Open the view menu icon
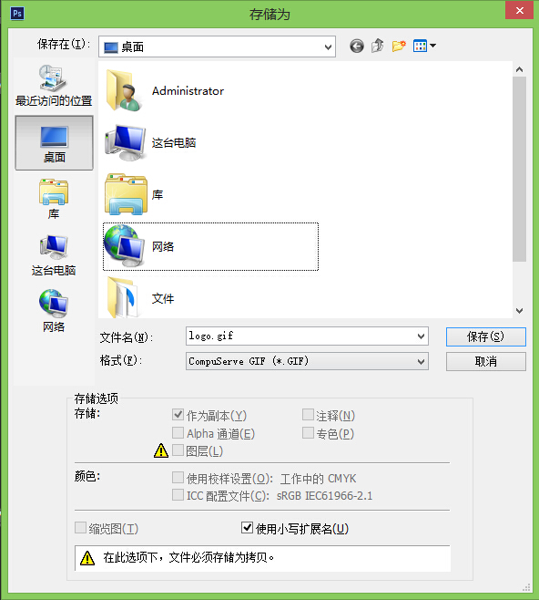 click(424, 46)
